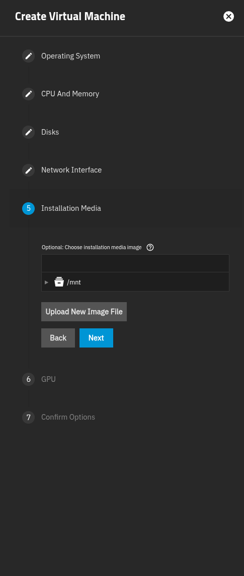Click the pencil icon for Network Interface

[x=28, y=170]
